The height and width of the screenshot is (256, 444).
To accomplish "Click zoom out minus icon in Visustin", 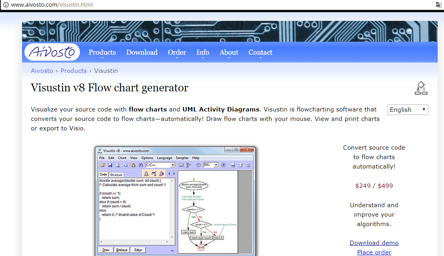I will pyautogui.click(x=198, y=165).
